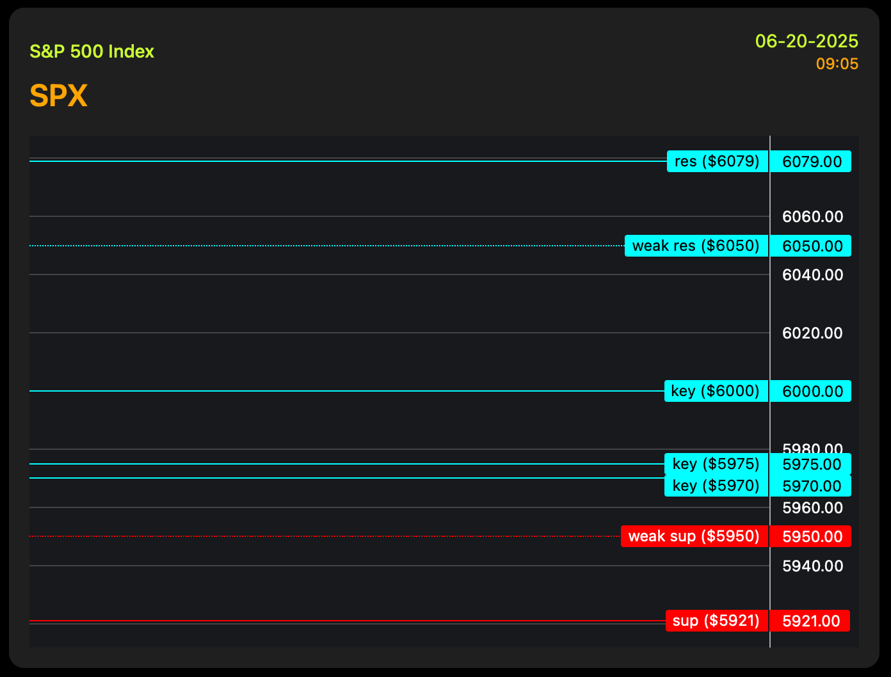The image size is (891, 677).
Task: Click the 5960.00 axis value
Action: (x=813, y=508)
